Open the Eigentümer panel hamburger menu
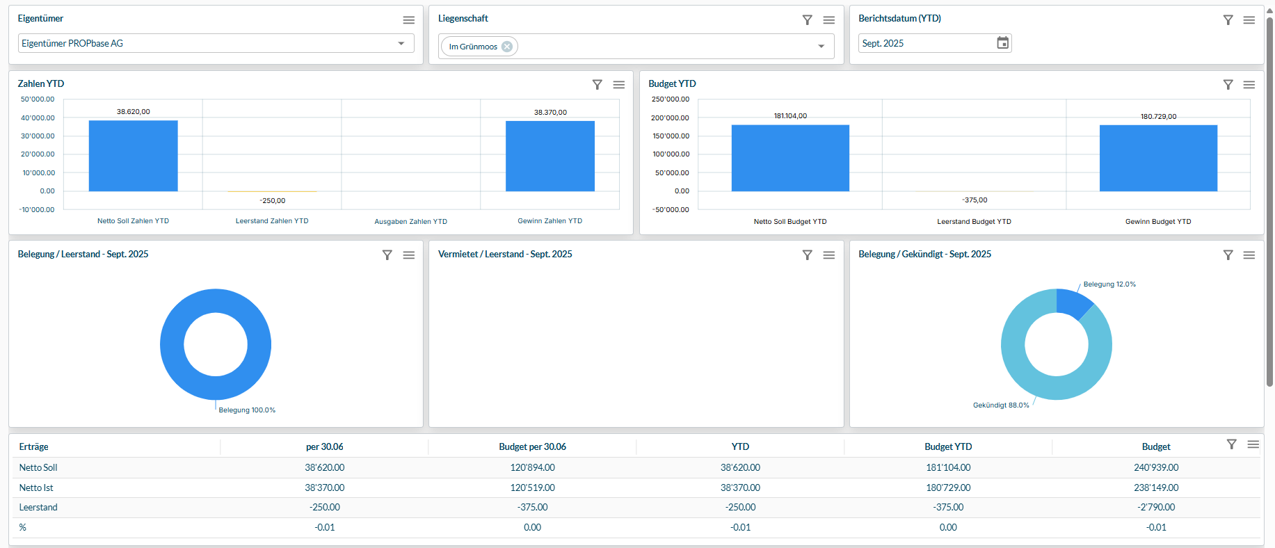The width and height of the screenshot is (1275, 548). 408,20
